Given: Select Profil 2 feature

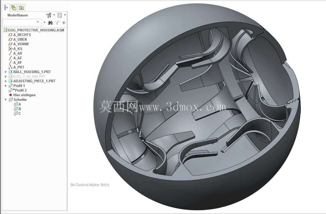Looking at the screenshot, I should (21, 90).
